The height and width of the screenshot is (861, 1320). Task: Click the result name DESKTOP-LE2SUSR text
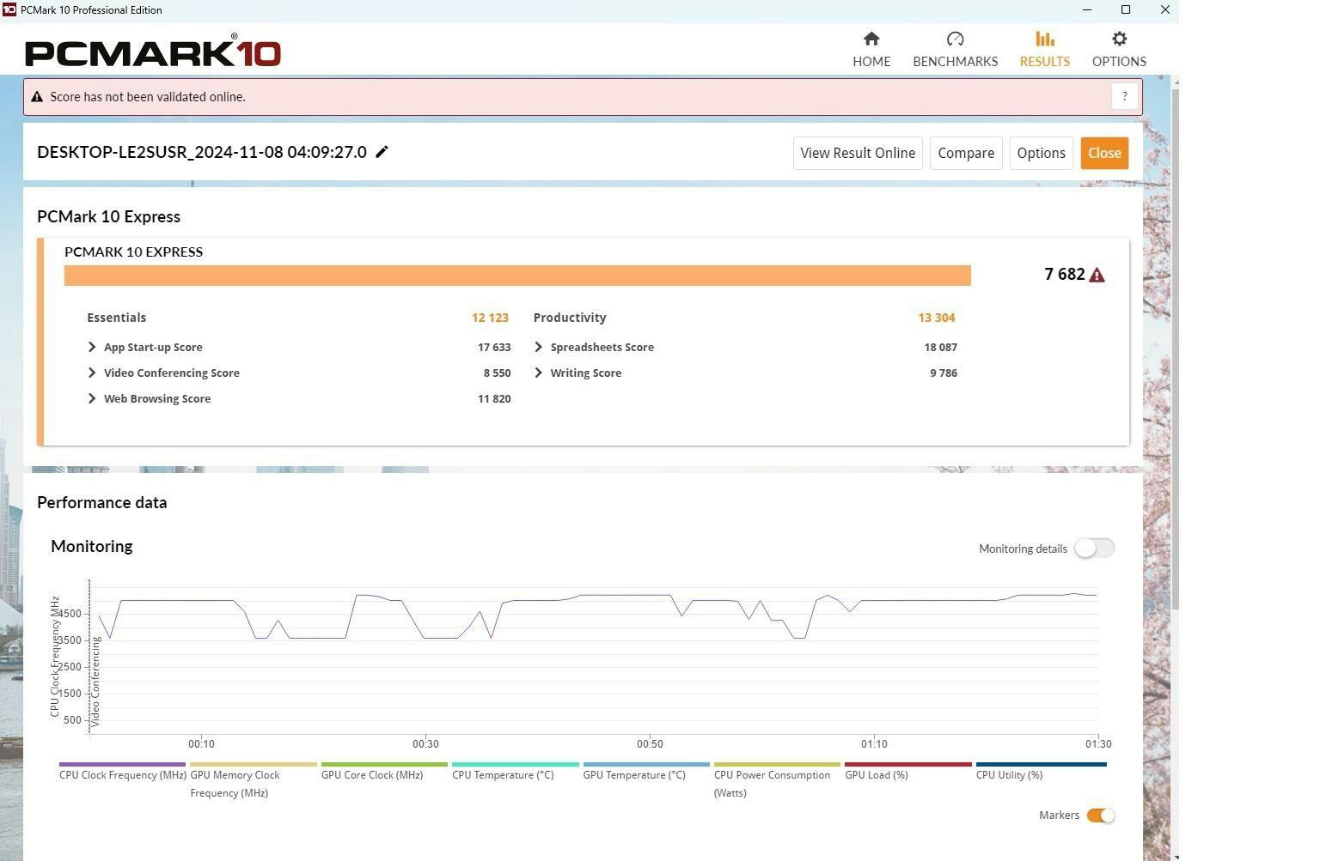[x=202, y=152]
